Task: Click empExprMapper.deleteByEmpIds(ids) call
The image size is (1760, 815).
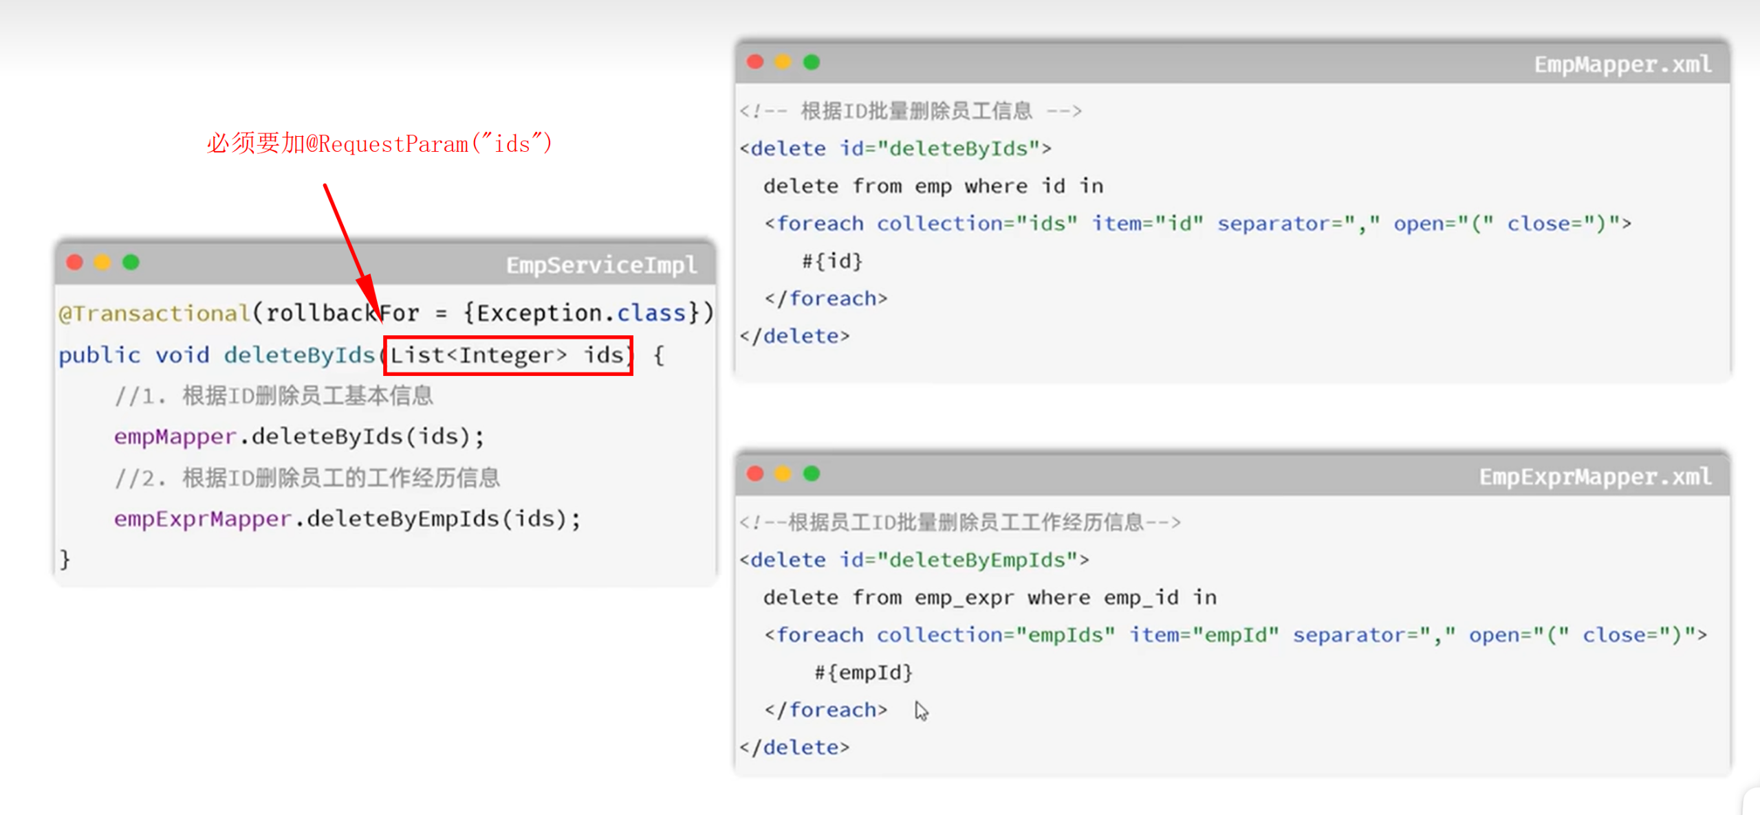Action: click(x=347, y=519)
